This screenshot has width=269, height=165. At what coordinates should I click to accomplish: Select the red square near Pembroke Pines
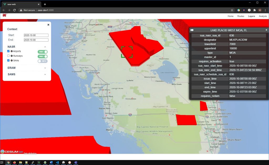[x=186, y=120]
